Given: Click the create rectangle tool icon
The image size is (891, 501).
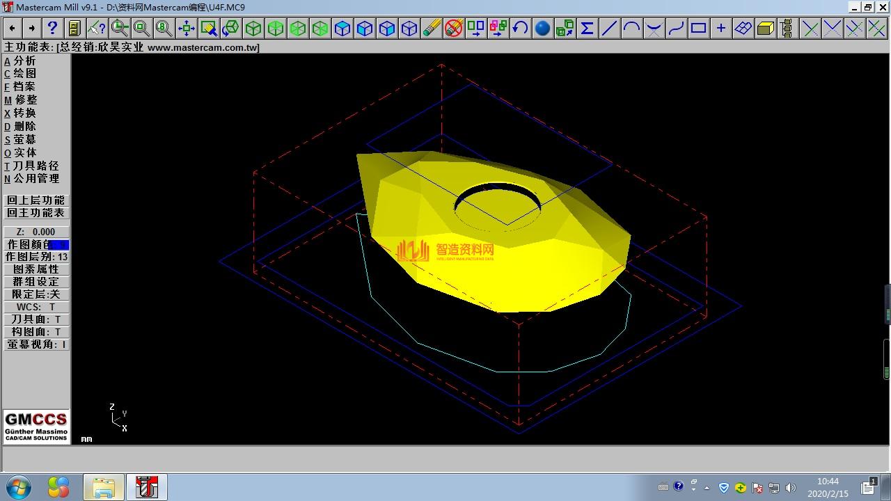Looking at the screenshot, I should 698,28.
